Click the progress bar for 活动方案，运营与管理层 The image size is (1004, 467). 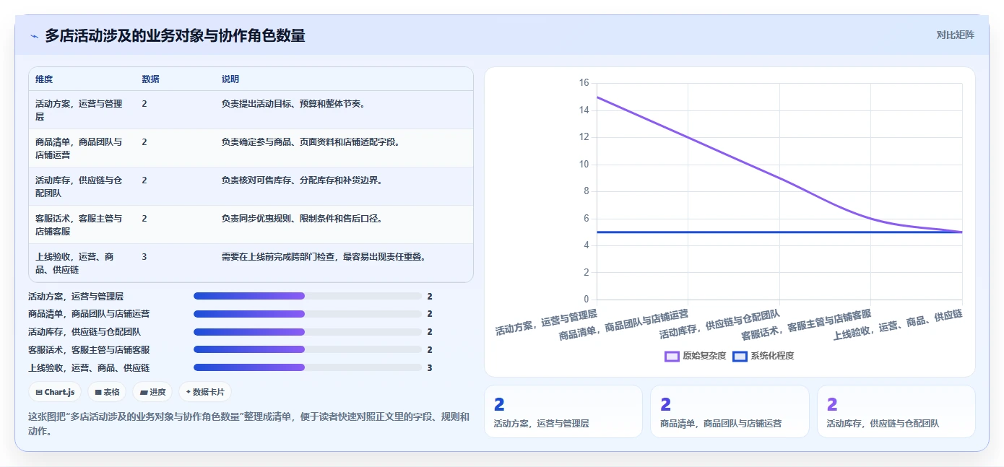pos(308,296)
